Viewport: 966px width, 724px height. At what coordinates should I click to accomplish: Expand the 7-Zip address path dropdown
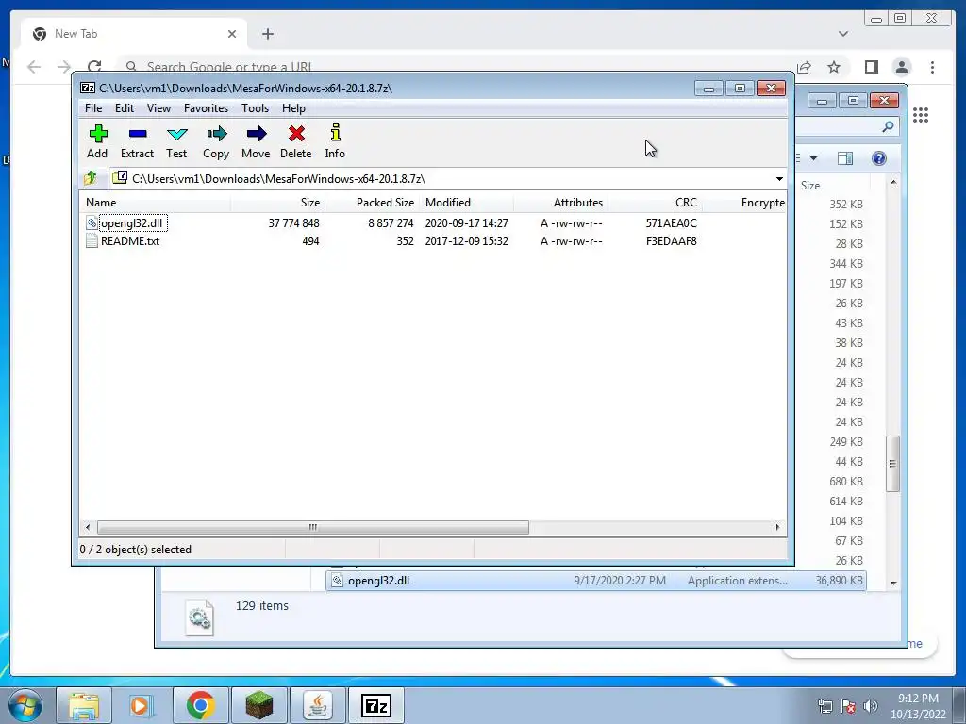click(779, 178)
